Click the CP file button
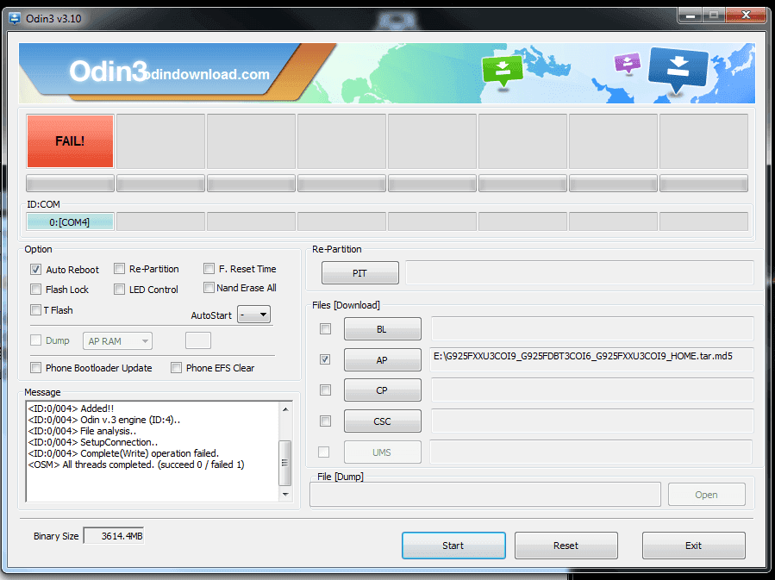The height and width of the screenshot is (580, 775). pyautogui.click(x=383, y=390)
